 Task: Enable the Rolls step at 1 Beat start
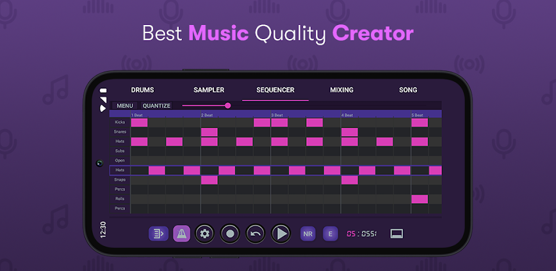coord(139,199)
